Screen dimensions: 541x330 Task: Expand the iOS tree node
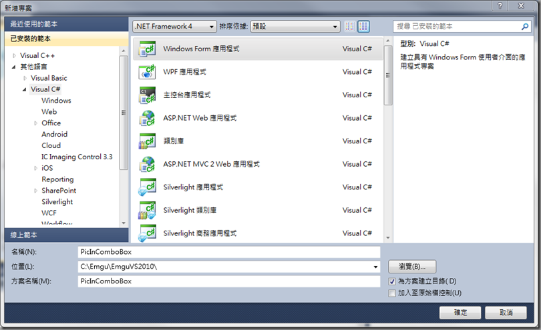coord(35,168)
